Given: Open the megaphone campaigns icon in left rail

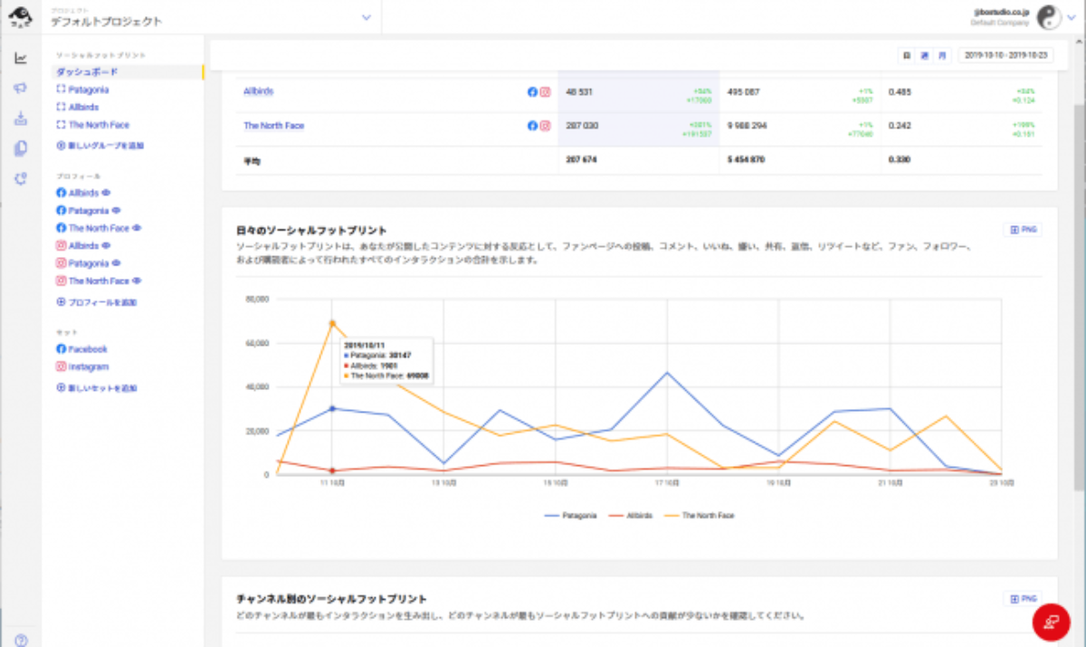Looking at the screenshot, I should [21, 89].
